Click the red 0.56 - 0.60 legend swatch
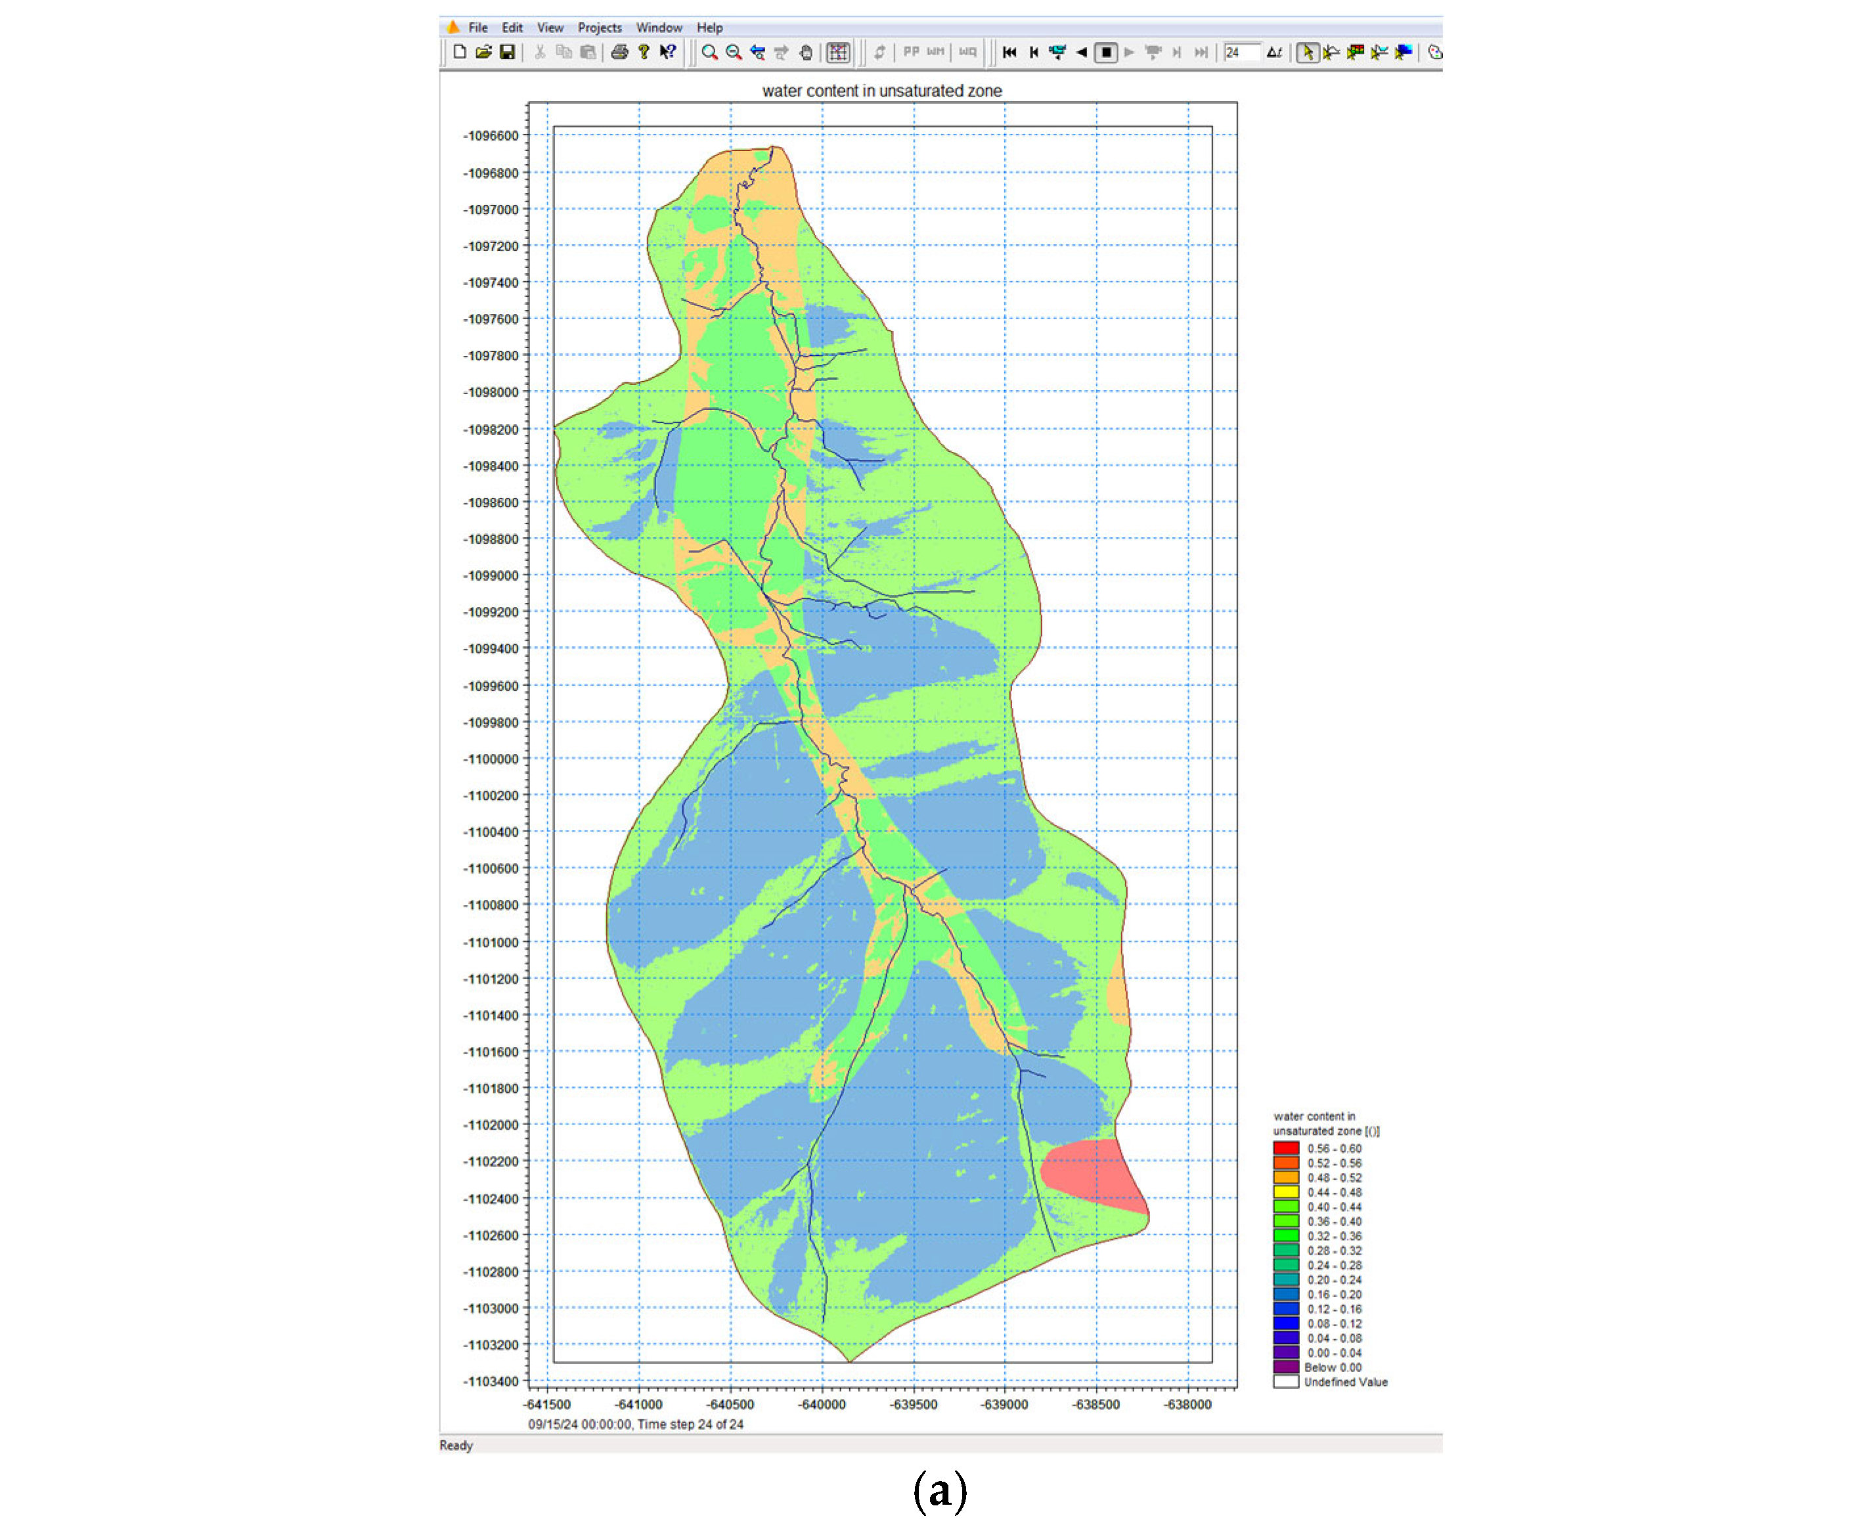This screenshot has width=1860, height=1531. pyautogui.click(x=1285, y=1148)
